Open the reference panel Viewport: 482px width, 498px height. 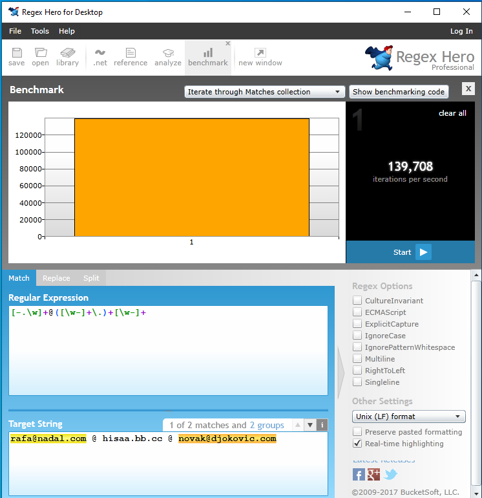coord(131,57)
